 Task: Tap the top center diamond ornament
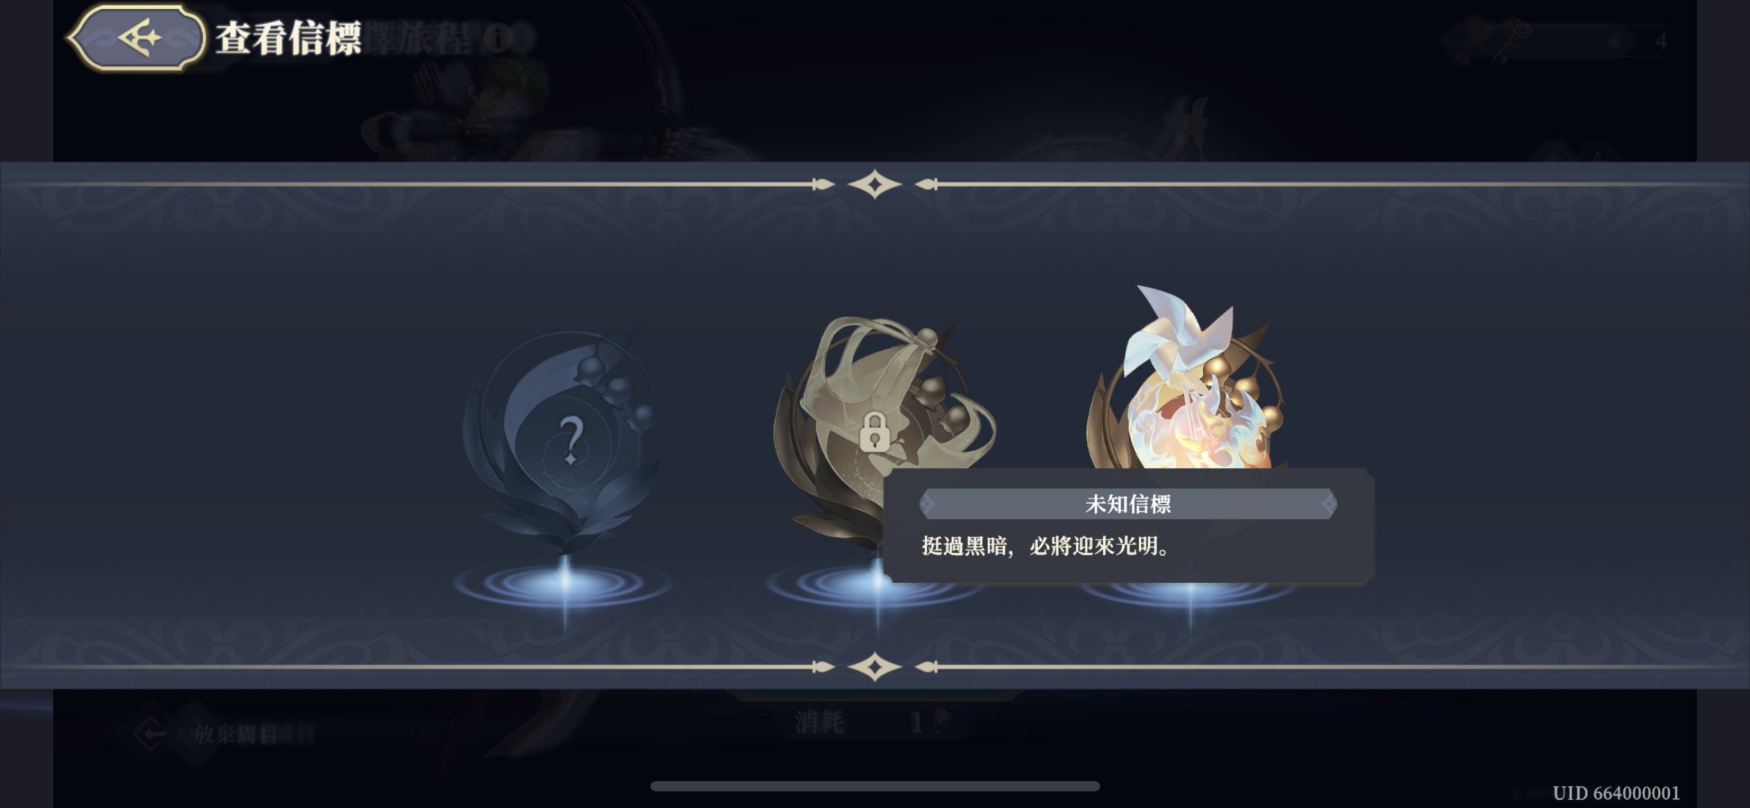point(874,184)
